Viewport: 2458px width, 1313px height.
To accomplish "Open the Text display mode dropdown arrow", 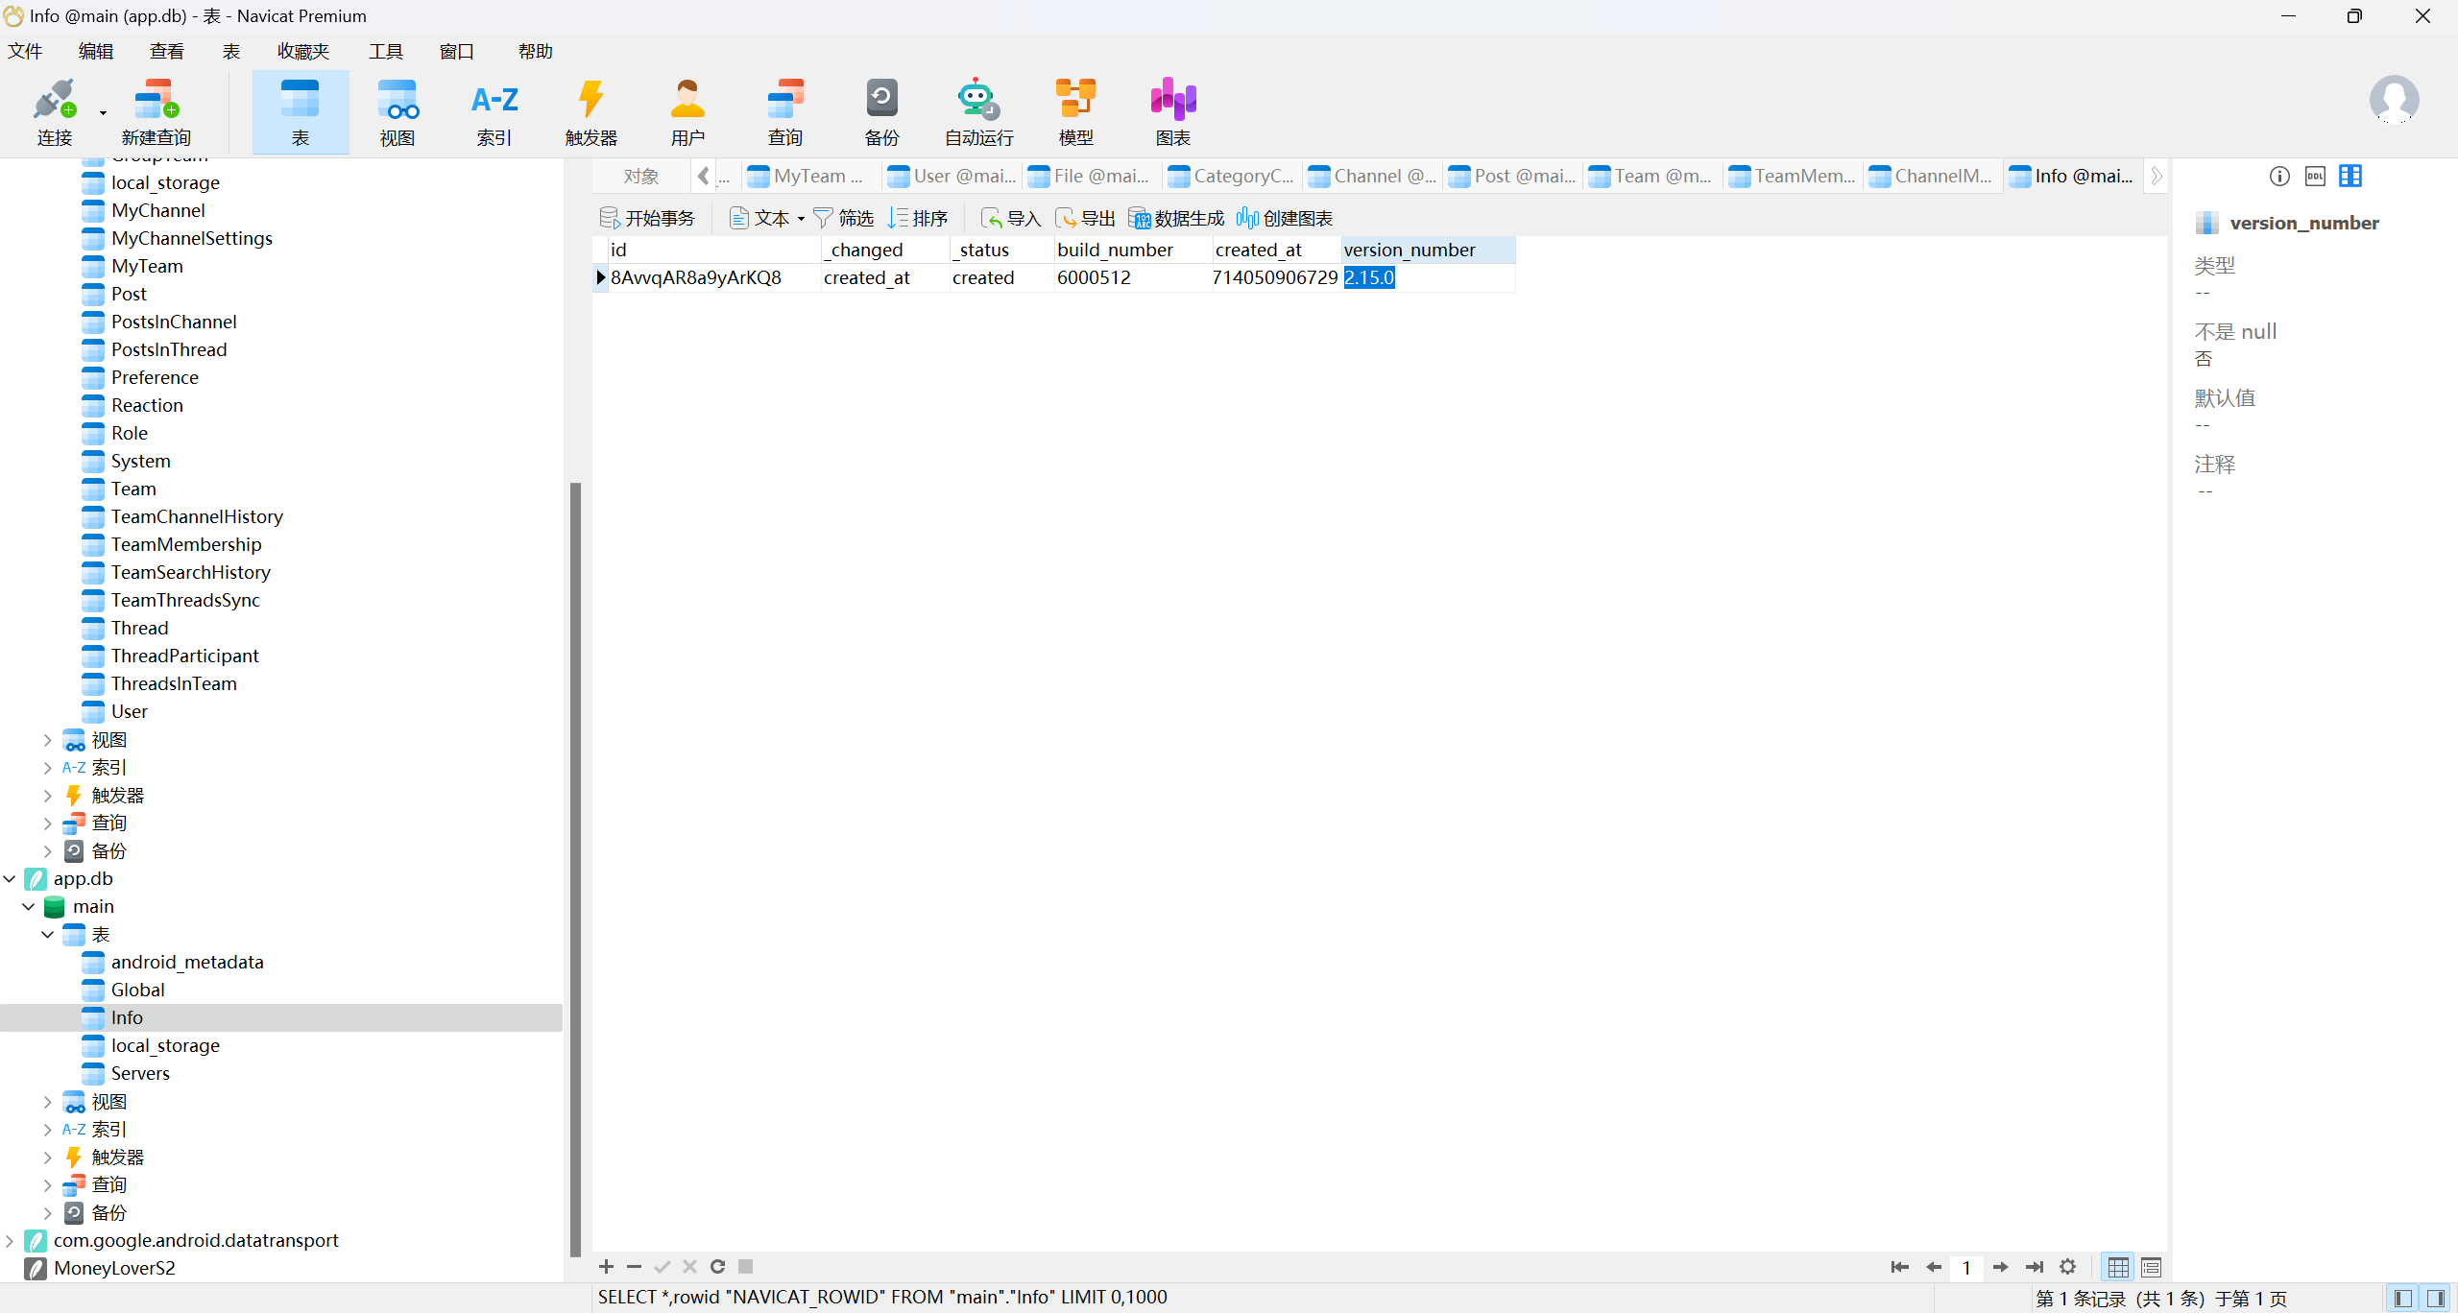I will click(801, 219).
